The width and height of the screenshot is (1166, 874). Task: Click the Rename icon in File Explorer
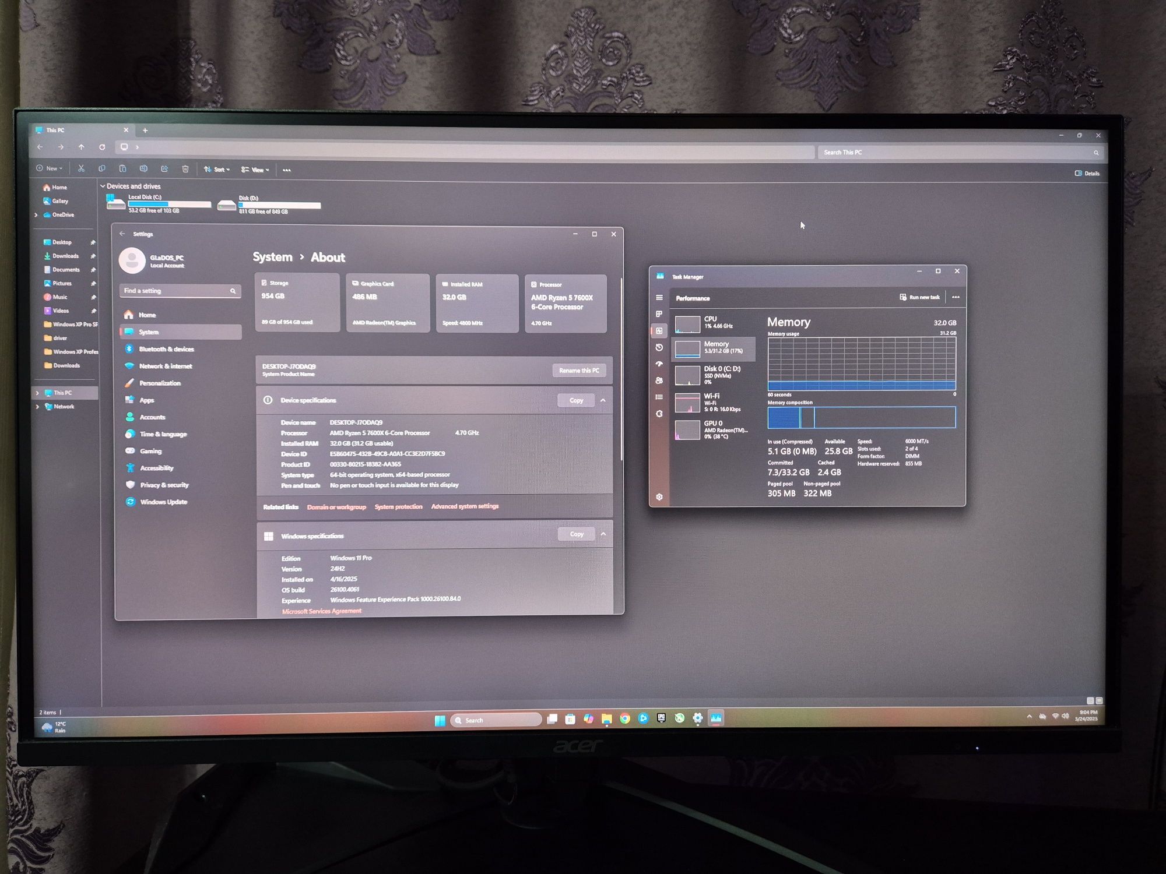(x=143, y=168)
